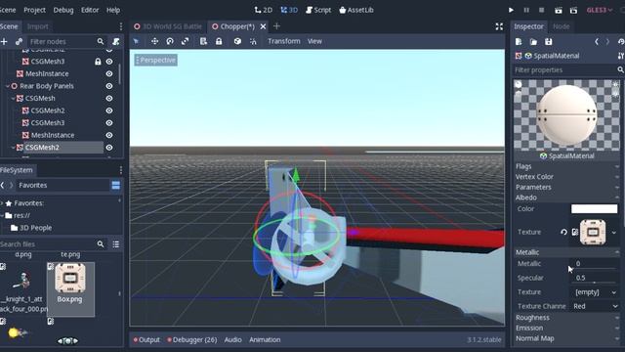The width and height of the screenshot is (625, 352).
Task: Open the Output bottom panel
Action: pos(146,339)
